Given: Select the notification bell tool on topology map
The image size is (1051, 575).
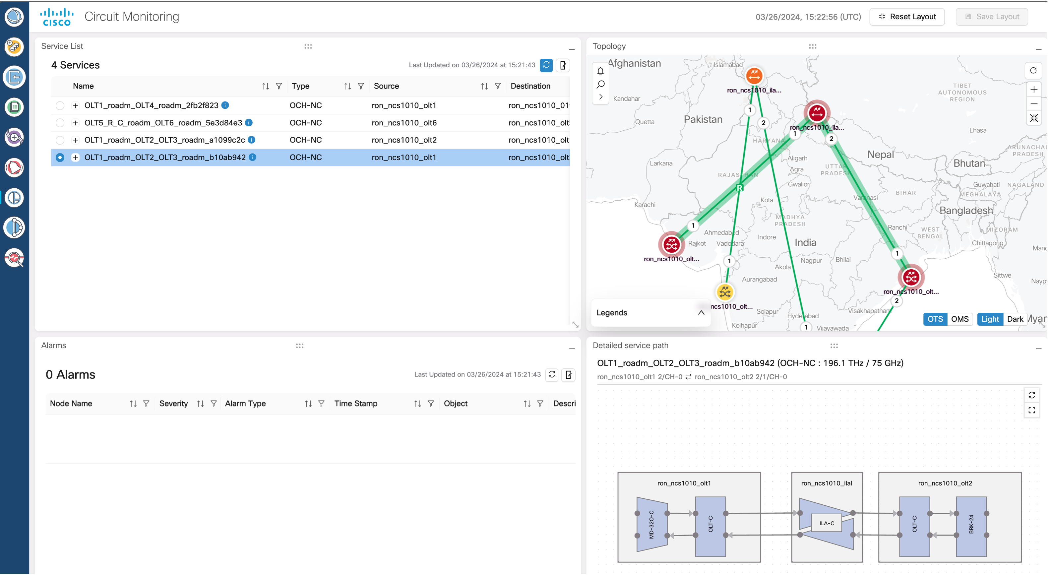Looking at the screenshot, I should (600, 71).
